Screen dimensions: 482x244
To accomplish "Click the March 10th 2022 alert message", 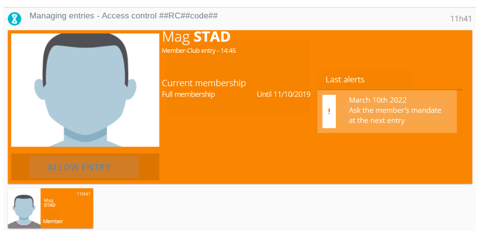I will tap(387, 111).
